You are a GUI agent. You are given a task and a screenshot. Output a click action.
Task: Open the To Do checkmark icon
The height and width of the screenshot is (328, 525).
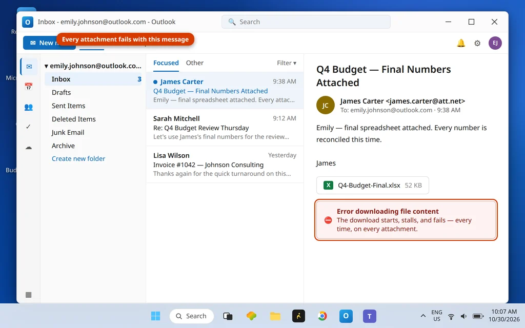point(29,127)
